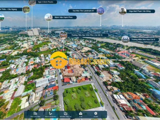Click the Bệnh Viện Hạnh Phúc hotspot photo
This screenshot has width=160, height=120.
[x=48, y=17]
